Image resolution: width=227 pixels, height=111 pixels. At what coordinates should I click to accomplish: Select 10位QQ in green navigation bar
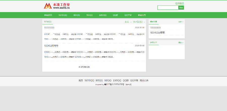tap(103, 15)
